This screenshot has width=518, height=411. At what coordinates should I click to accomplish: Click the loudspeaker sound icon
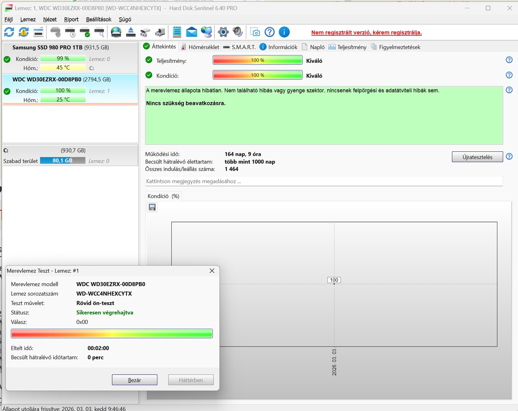point(238,32)
